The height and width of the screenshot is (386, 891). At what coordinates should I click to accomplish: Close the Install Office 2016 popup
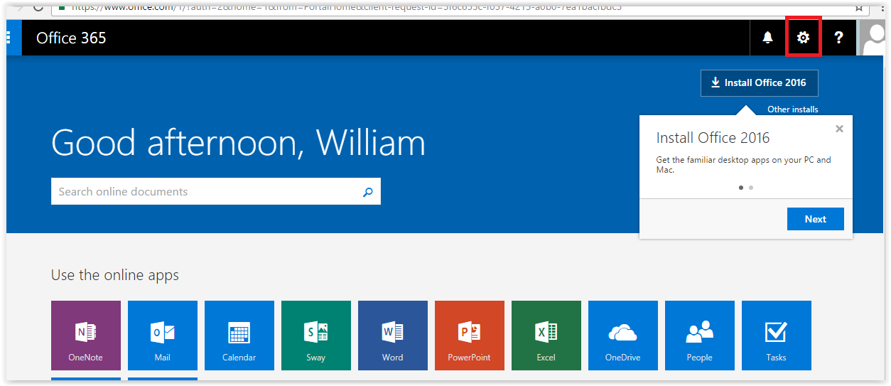click(x=839, y=129)
